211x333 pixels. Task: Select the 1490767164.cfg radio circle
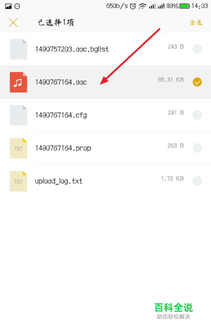pyautogui.click(x=197, y=115)
